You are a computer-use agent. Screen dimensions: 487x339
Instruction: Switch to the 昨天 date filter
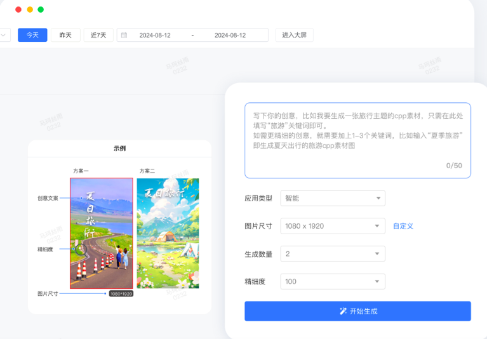[65, 35]
